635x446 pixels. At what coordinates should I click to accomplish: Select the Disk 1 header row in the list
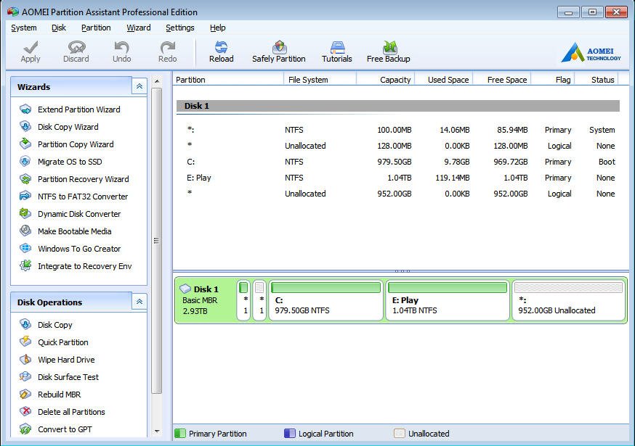tap(397, 106)
